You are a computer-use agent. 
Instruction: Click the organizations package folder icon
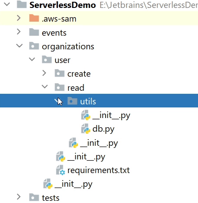tap(34, 46)
